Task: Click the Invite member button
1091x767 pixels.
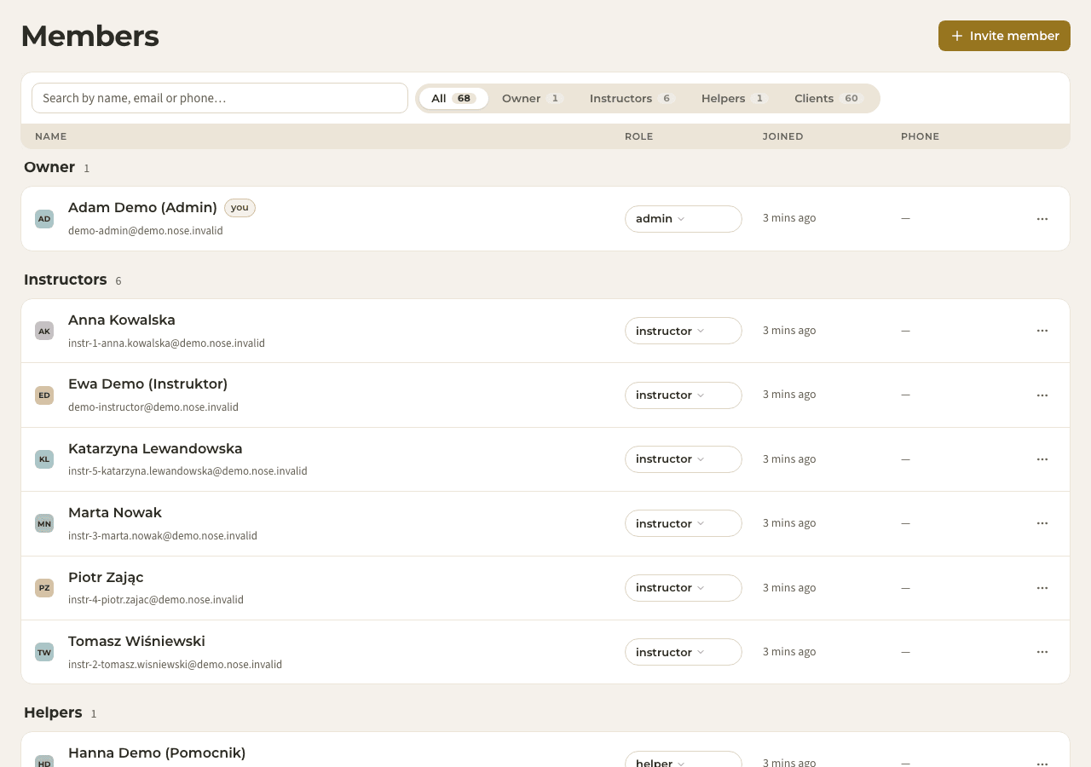Action: tap(1004, 36)
